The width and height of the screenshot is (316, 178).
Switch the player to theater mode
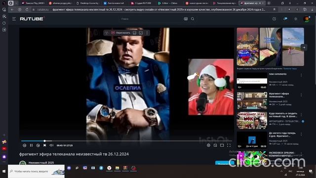click(x=222, y=145)
